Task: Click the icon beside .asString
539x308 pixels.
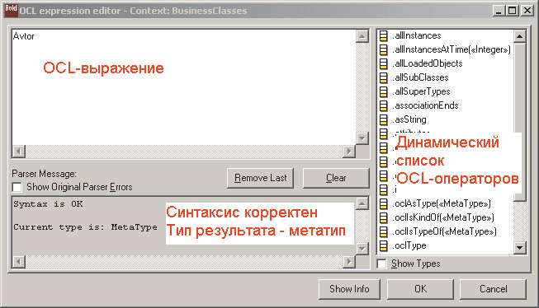Action: (x=383, y=119)
